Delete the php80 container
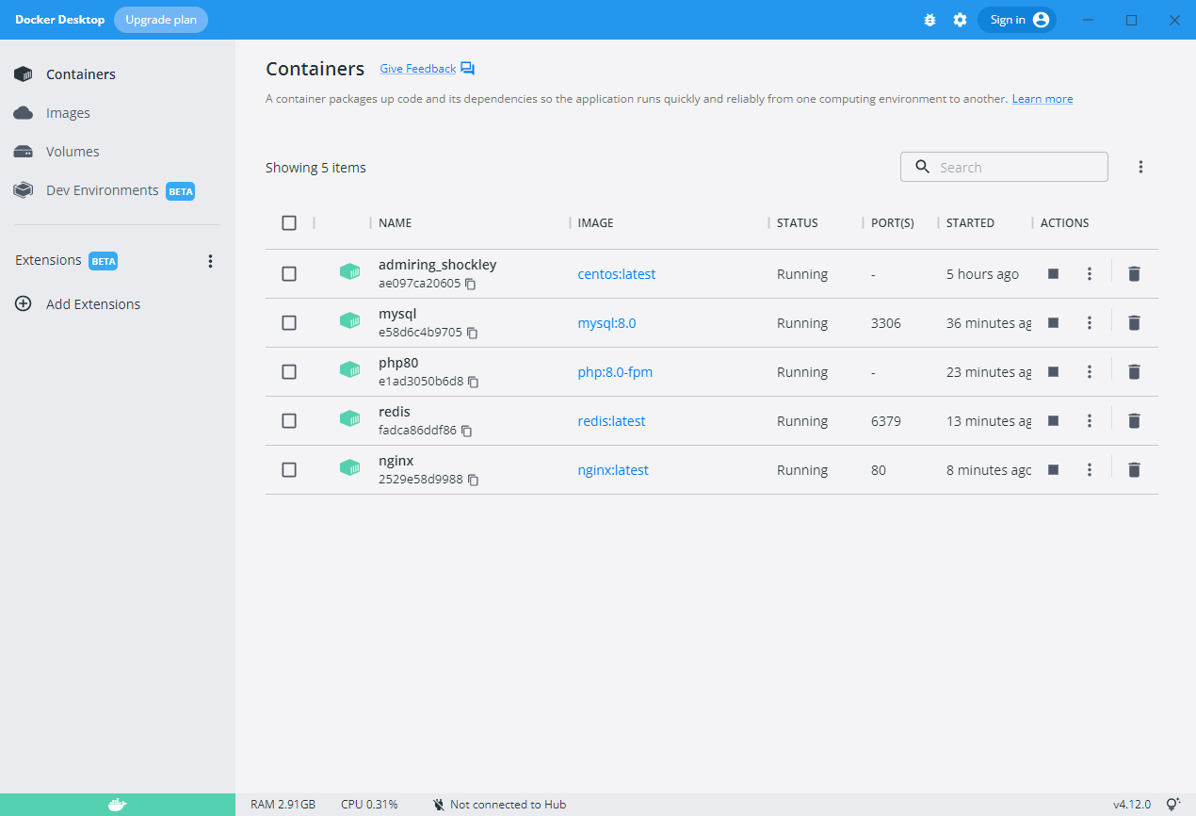Viewport: 1196px width, 816px height. click(1134, 371)
